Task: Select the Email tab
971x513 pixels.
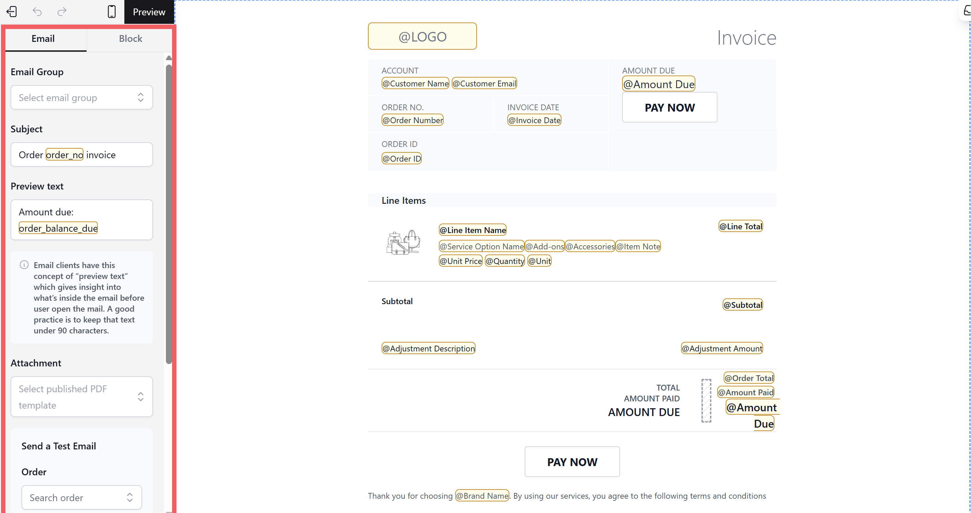Action: 43,38
